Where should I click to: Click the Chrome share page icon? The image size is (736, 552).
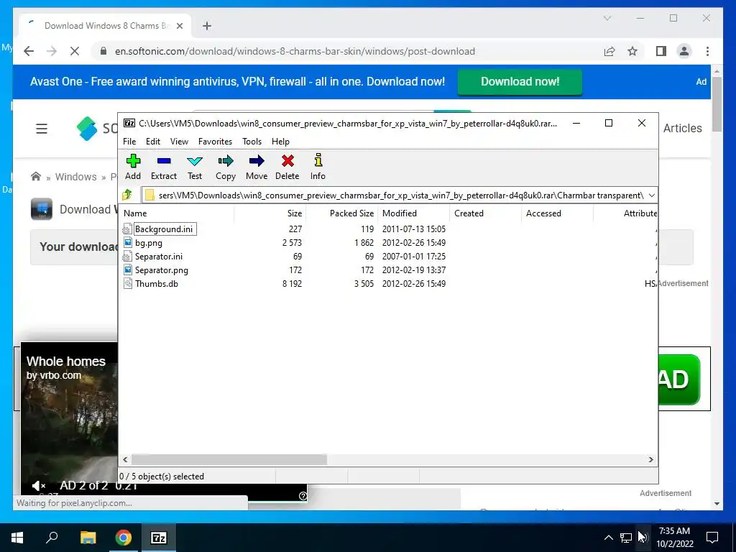(609, 51)
